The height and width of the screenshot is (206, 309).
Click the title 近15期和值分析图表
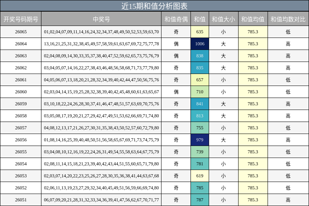154,6
